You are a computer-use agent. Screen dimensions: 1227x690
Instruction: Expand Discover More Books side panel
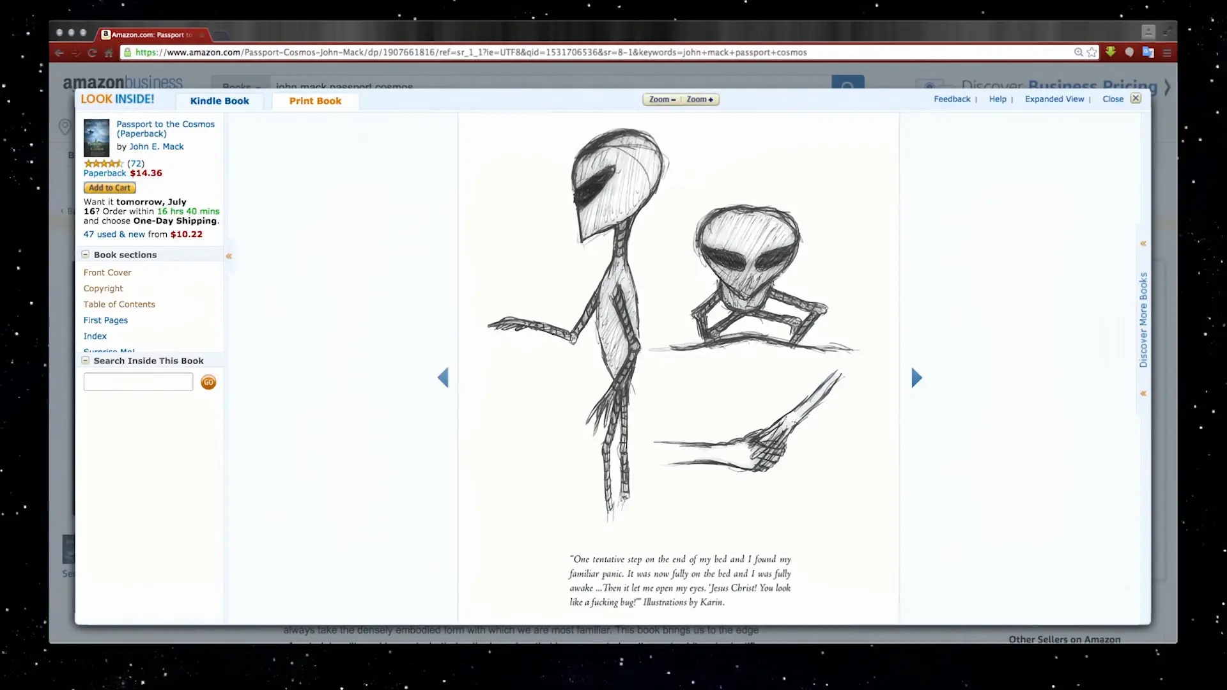pyautogui.click(x=1143, y=319)
